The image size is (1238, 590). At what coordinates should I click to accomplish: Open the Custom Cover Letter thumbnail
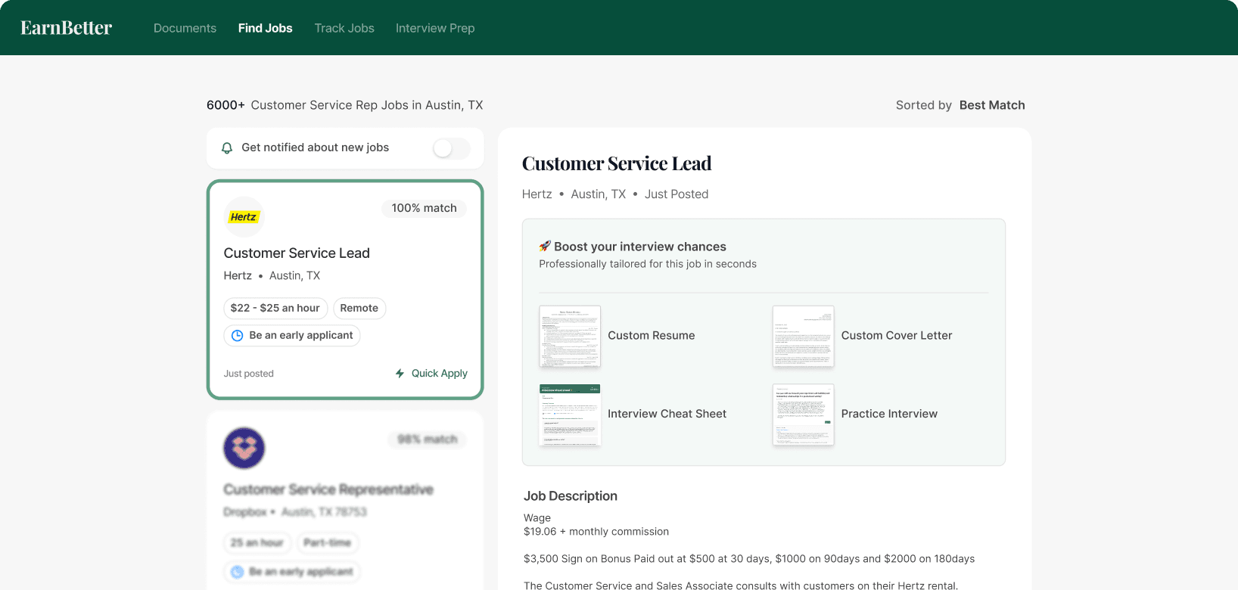click(x=803, y=336)
